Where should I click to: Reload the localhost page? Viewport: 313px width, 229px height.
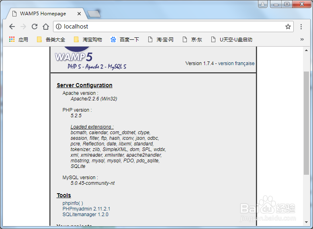pos(35,27)
